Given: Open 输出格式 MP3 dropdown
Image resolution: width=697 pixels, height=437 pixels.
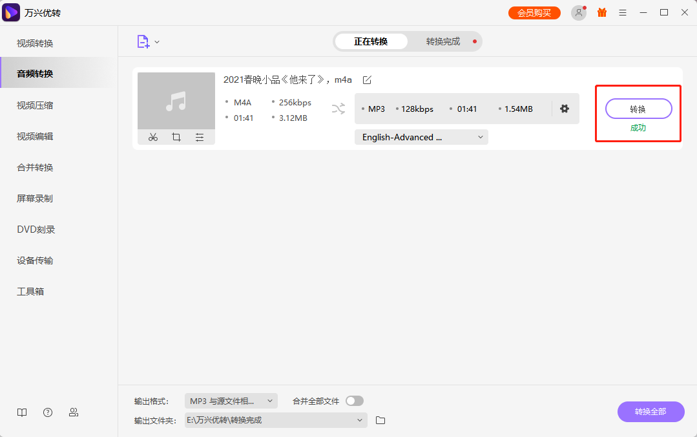Looking at the screenshot, I should [x=231, y=401].
